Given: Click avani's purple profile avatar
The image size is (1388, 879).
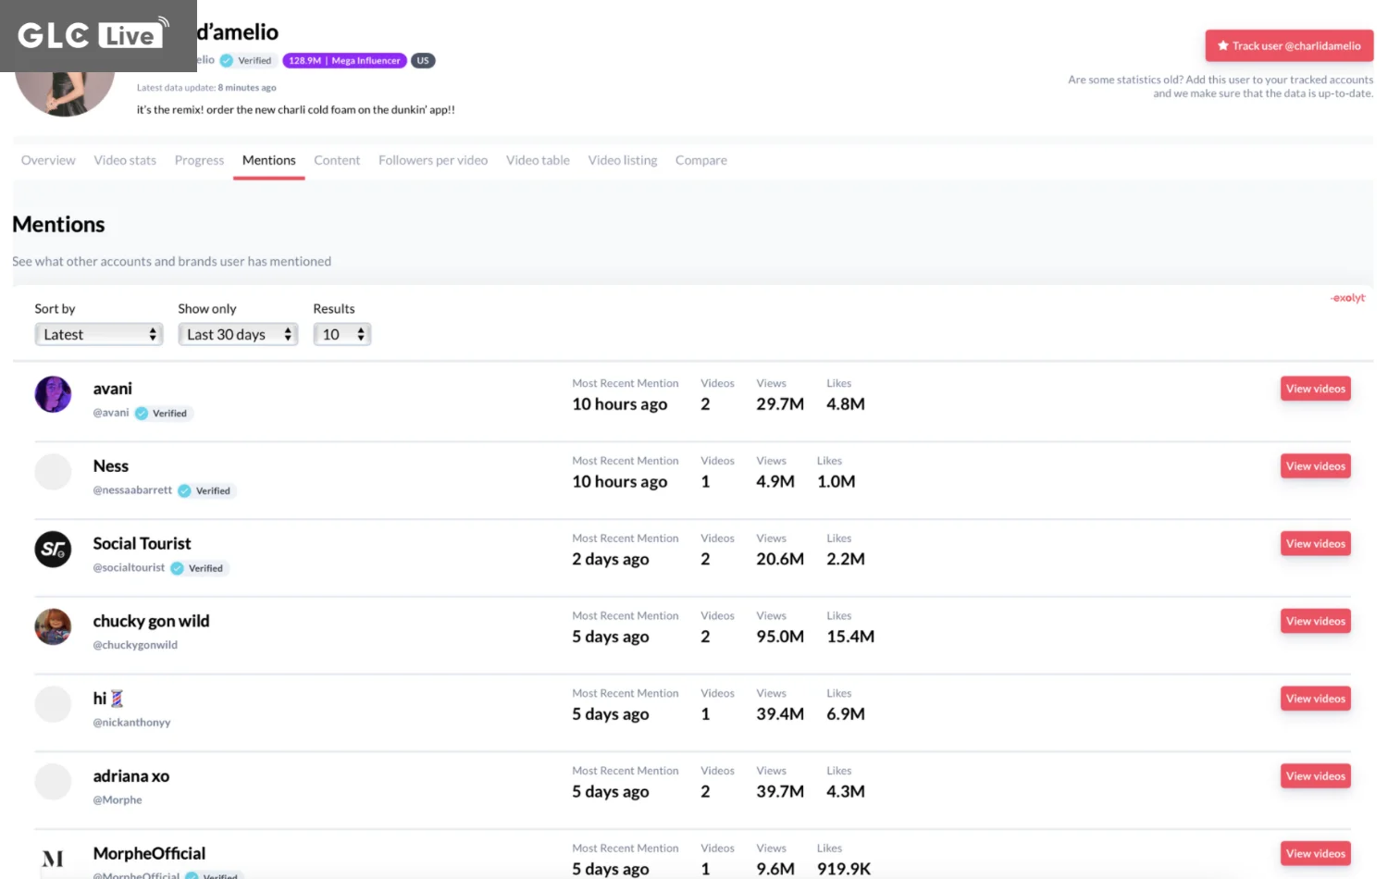Looking at the screenshot, I should pyautogui.click(x=53, y=394).
